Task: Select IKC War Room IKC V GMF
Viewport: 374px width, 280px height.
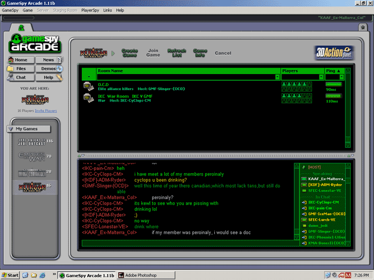Action: click(x=125, y=96)
